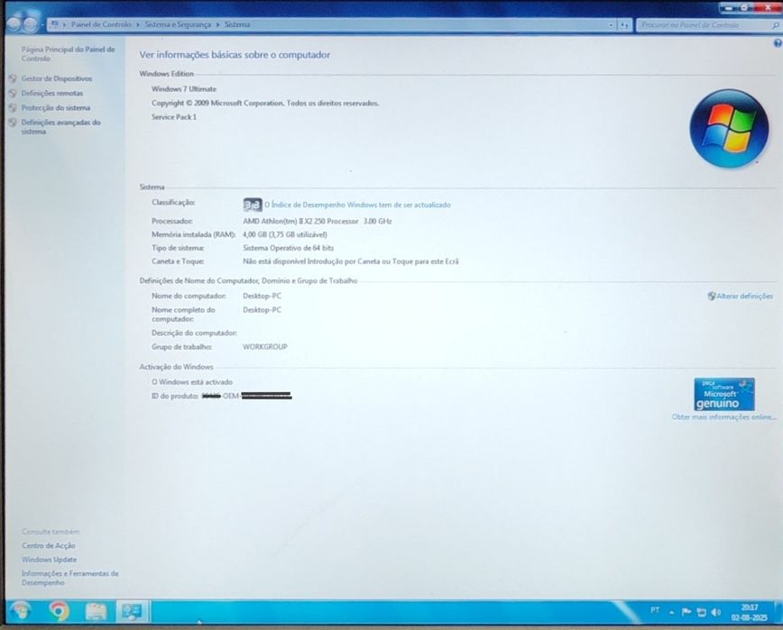Click the performance index score badge
This screenshot has height=630, width=783.
(x=253, y=205)
